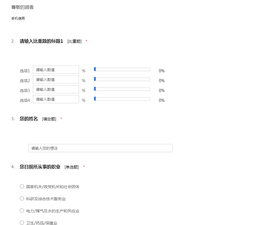Viewport: 254px width, 225px height.
Task: Choose 卫生/药品/保健业 radio option
Action: (x=22, y=223)
